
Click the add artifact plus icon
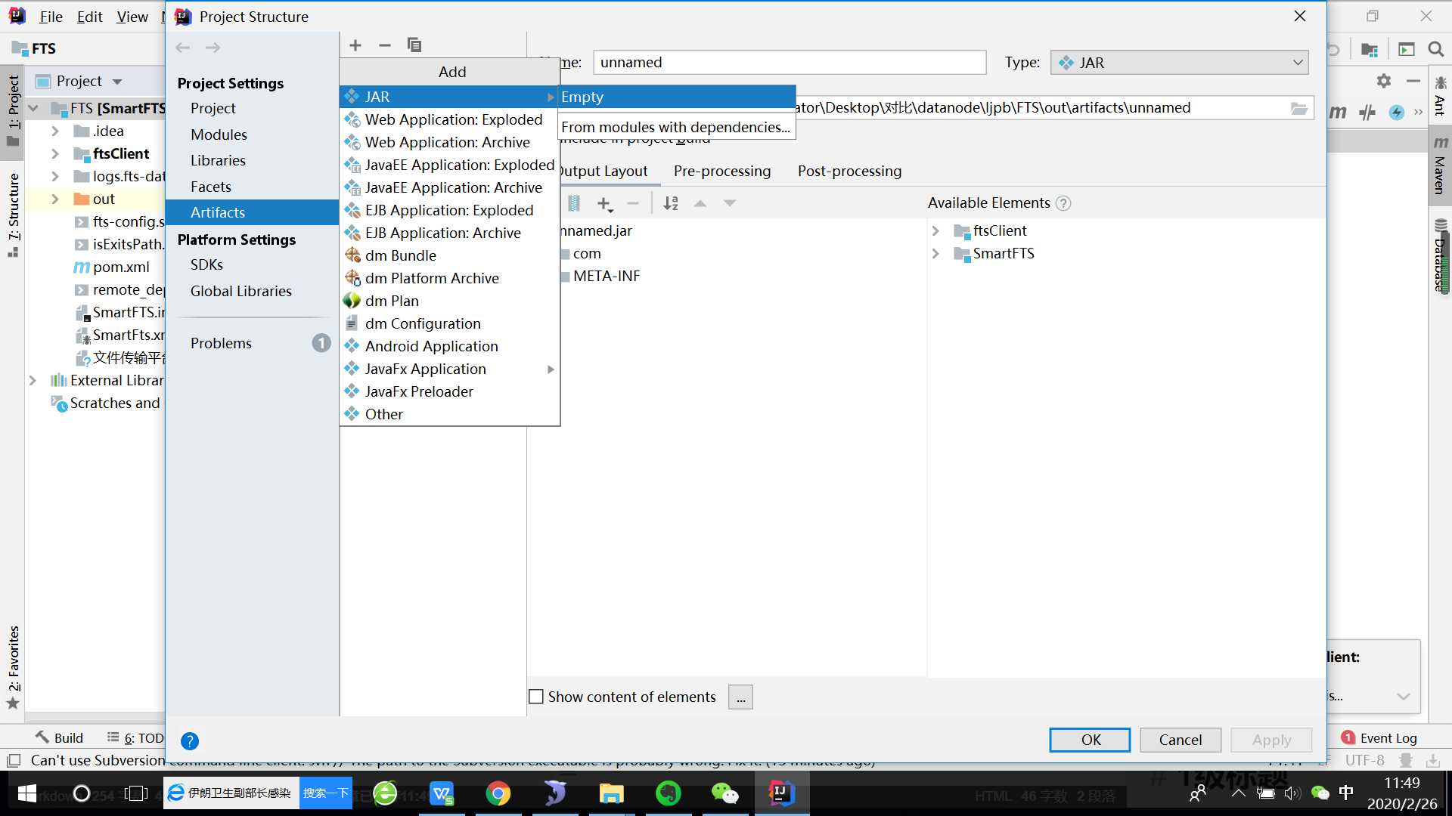click(355, 45)
